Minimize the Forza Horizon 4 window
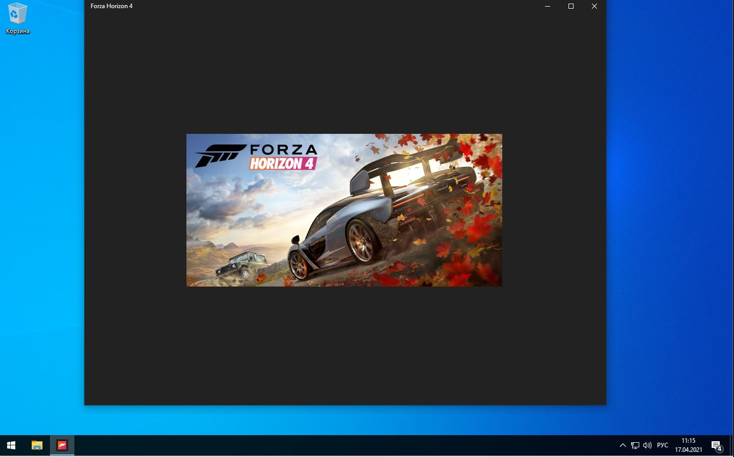This screenshot has width=734, height=457. (548, 6)
